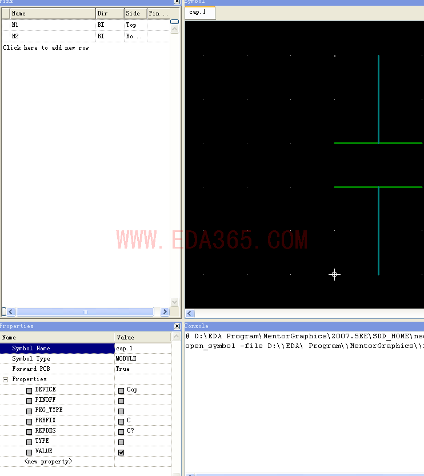Click the open_symbol console command line
The height and width of the screenshot is (476, 424).
point(305,346)
